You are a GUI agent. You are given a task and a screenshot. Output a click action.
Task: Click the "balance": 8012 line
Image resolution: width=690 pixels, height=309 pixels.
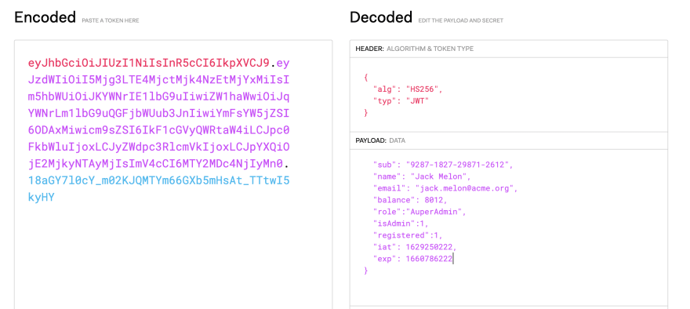[410, 200]
